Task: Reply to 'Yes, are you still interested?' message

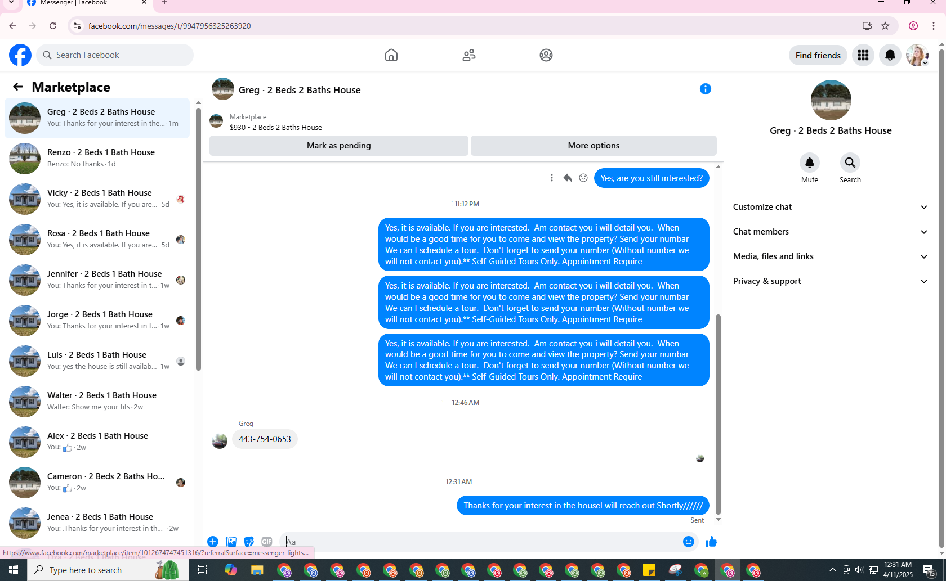Action: click(568, 178)
